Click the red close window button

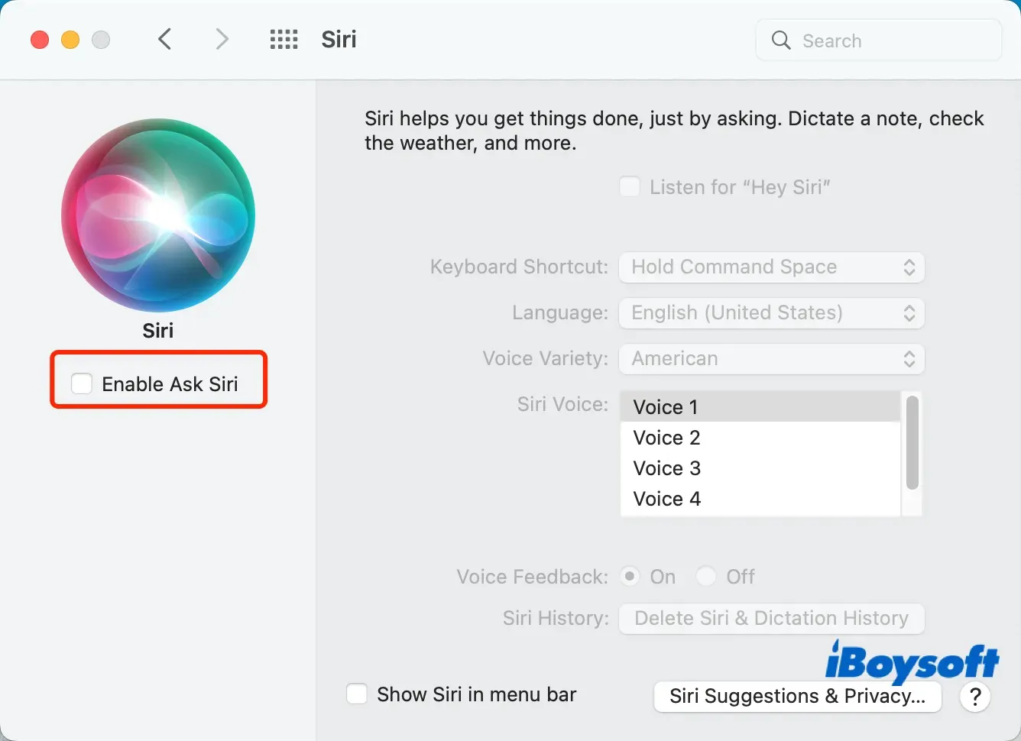pyautogui.click(x=40, y=40)
